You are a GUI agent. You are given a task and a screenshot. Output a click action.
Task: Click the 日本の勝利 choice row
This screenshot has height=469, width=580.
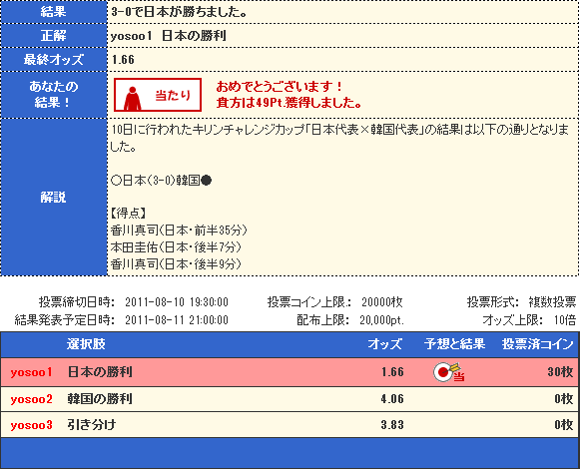pos(290,372)
